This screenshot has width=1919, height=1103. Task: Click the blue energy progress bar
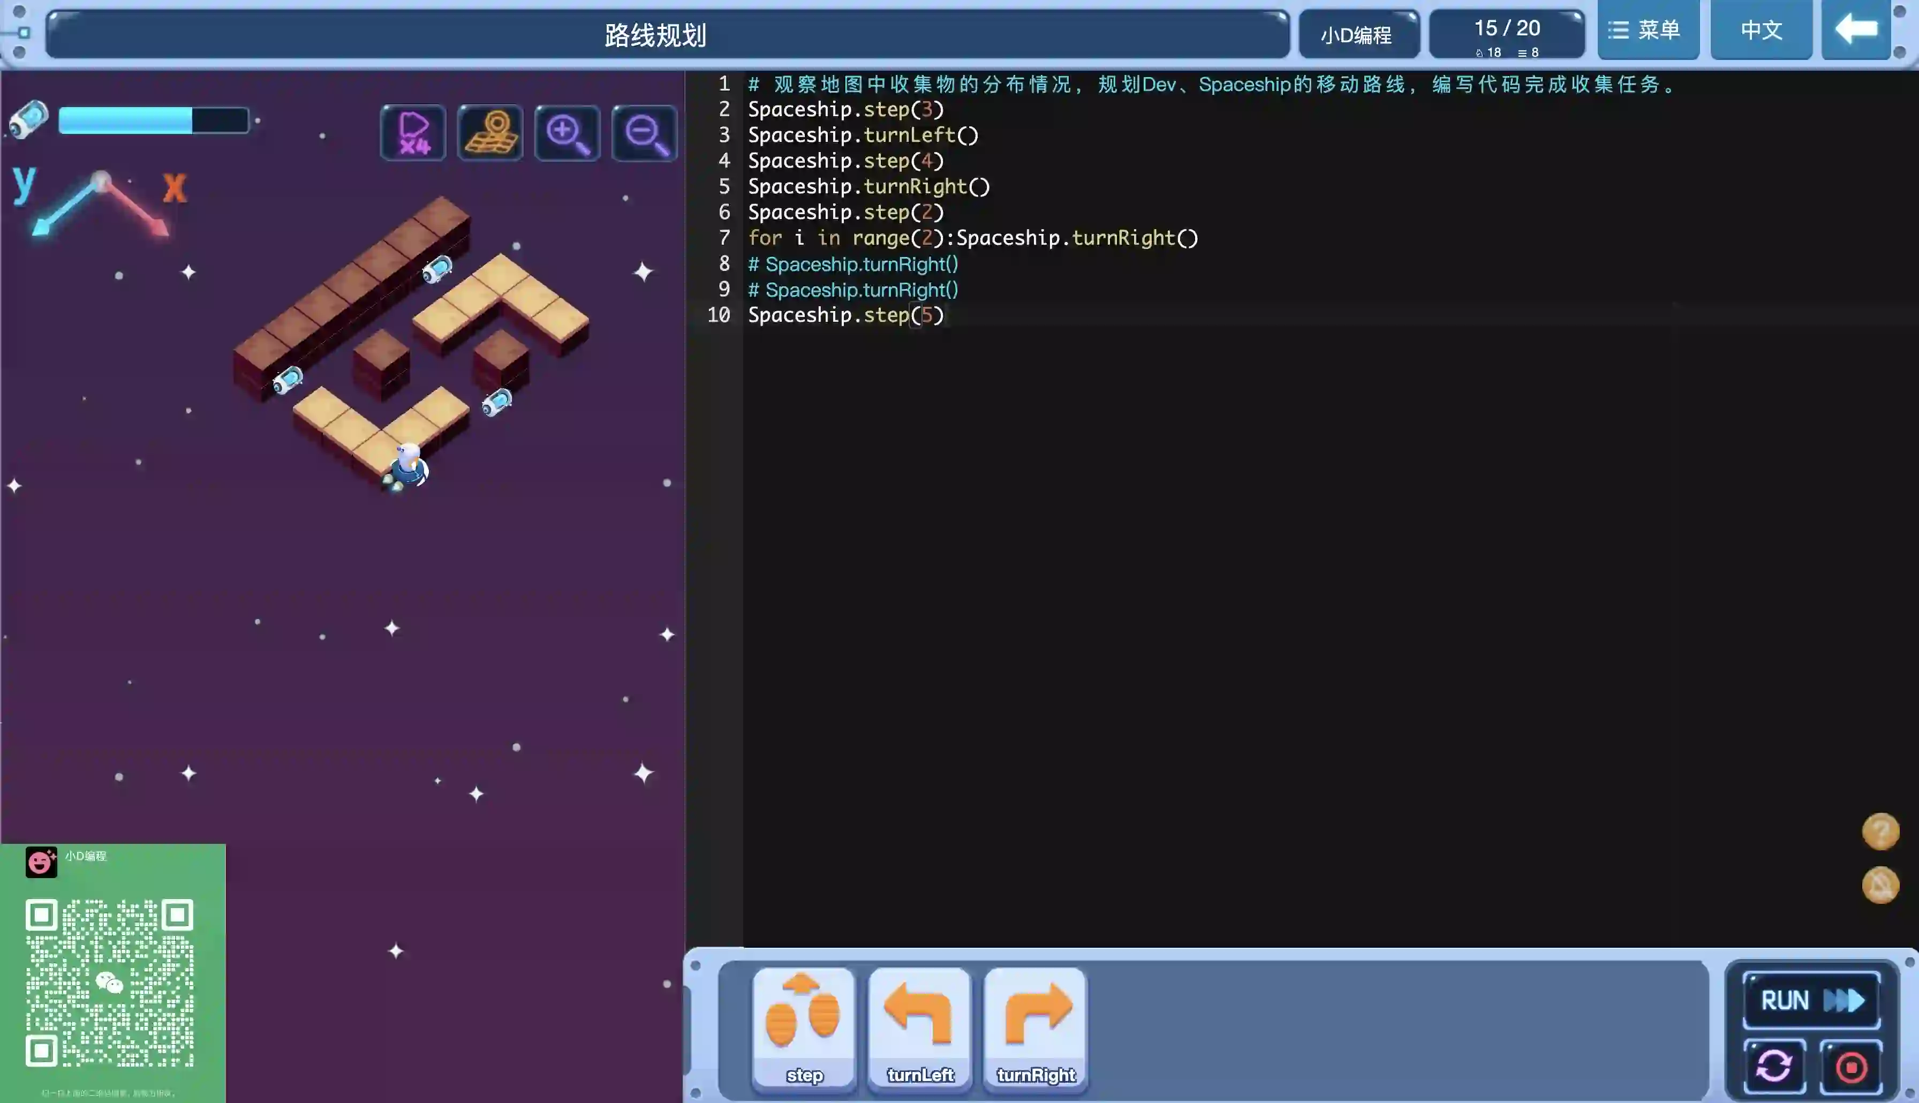(x=154, y=120)
